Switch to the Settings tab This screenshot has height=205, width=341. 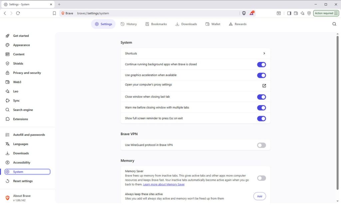[103, 24]
